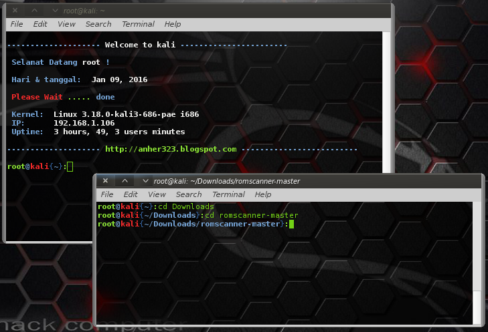This screenshot has width=488, height=332.
Task: Click the 'Kernel:' label
Action: (27, 114)
